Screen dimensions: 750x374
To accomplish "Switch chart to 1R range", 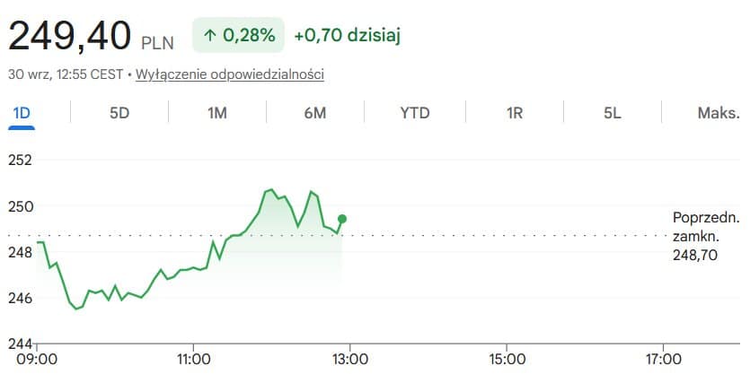I will click(514, 114).
